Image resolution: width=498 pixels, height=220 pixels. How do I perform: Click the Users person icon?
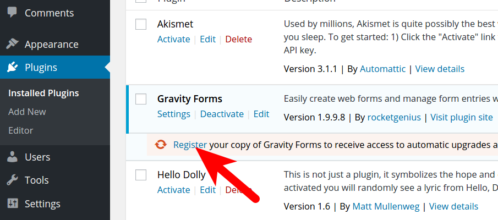click(x=13, y=157)
